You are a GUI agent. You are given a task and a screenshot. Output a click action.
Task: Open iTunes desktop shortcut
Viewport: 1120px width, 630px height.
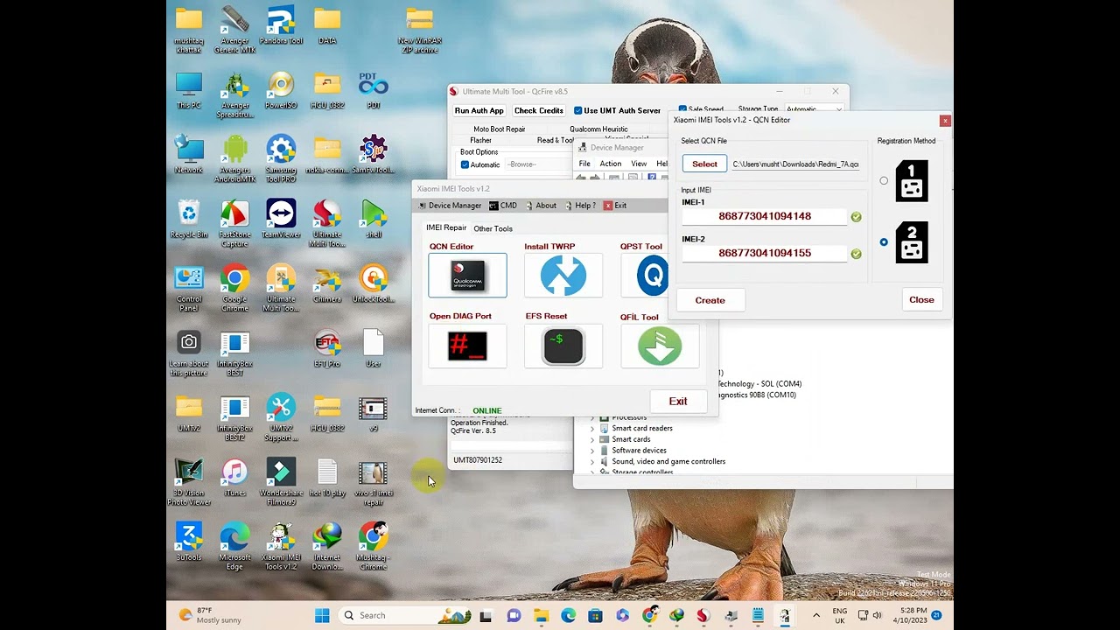pyautogui.click(x=234, y=477)
